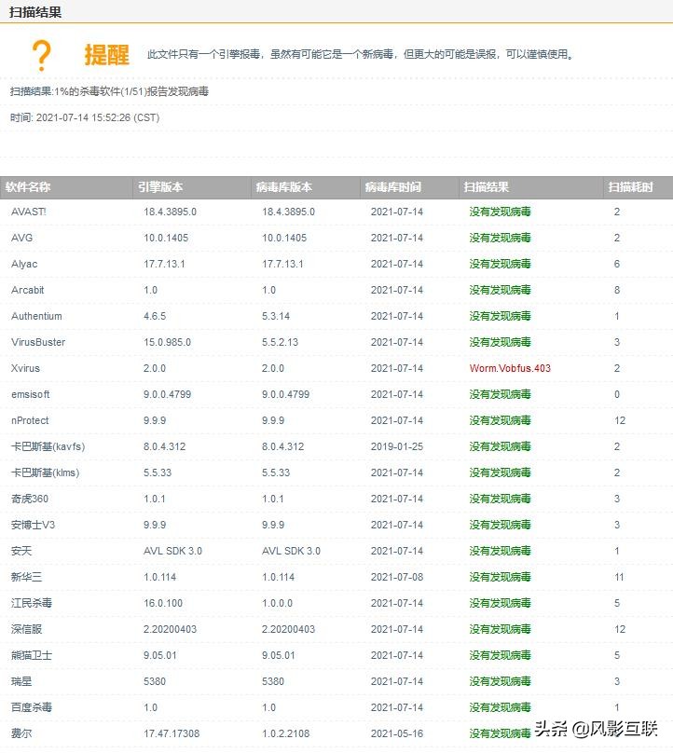Select the VirusBuster row name
The image size is (673, 753).
(x=38, y=342)
